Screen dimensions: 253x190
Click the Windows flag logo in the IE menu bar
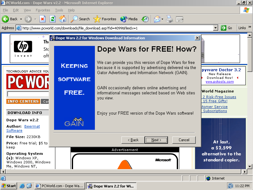coord(246,10)
